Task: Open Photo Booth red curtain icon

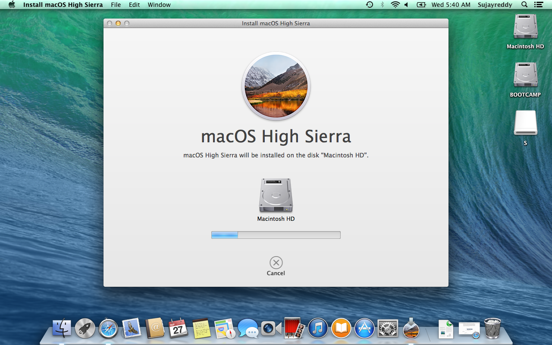Action: 295,329
